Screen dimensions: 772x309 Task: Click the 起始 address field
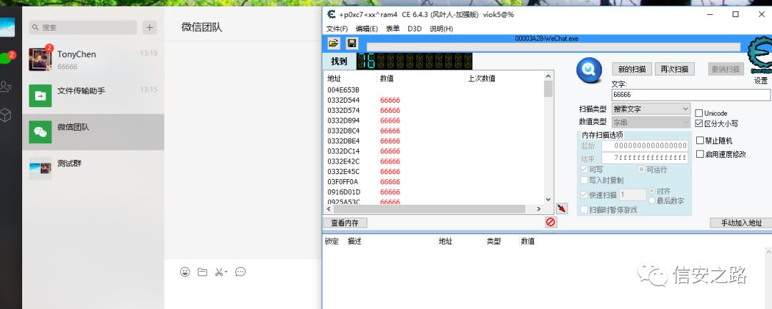pos(645,146)
